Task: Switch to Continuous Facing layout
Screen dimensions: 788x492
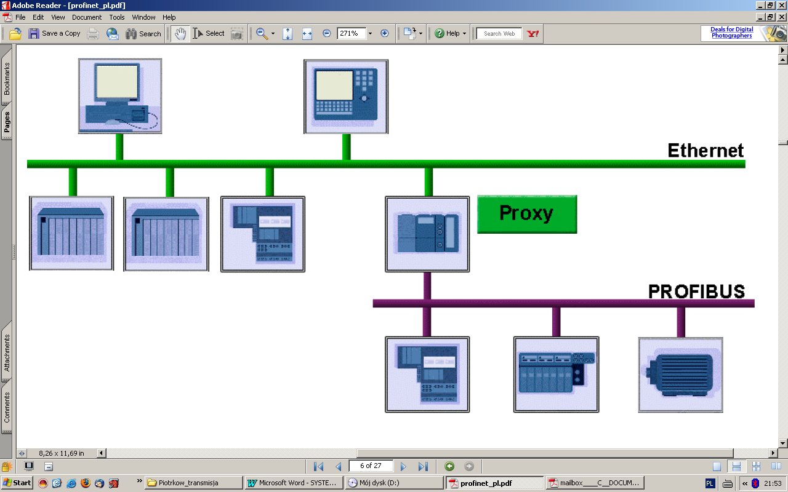Action: (x=757, y=466)
